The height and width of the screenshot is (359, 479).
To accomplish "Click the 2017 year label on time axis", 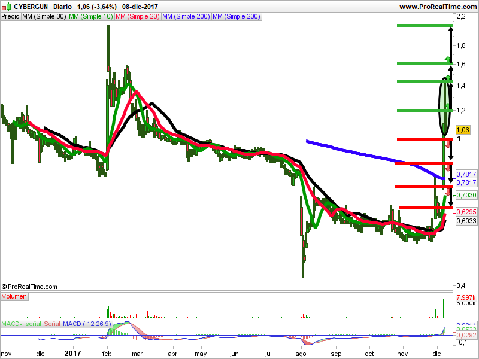I will pos(72,354).
